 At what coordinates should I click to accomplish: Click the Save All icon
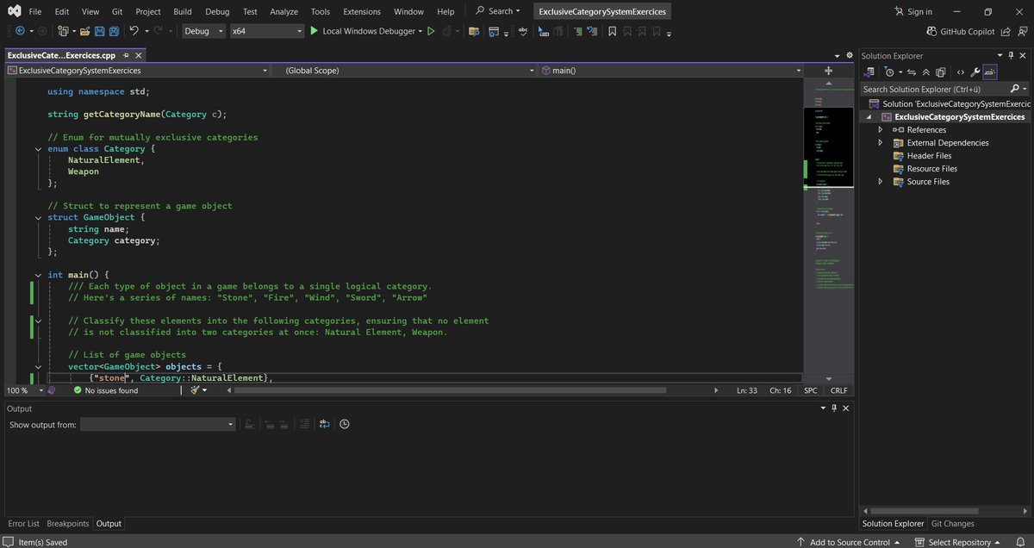tap(114, 31)
